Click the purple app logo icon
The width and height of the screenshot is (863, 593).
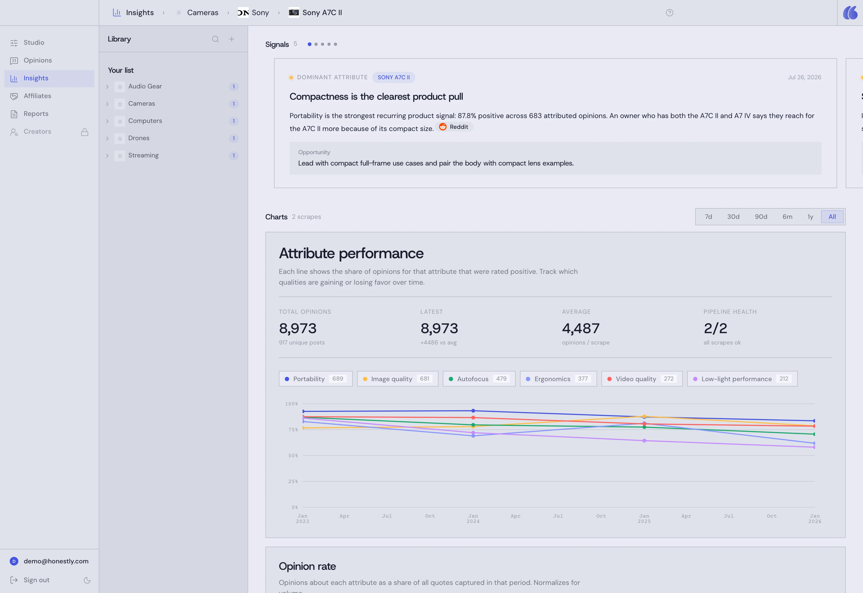pos(850,13)
